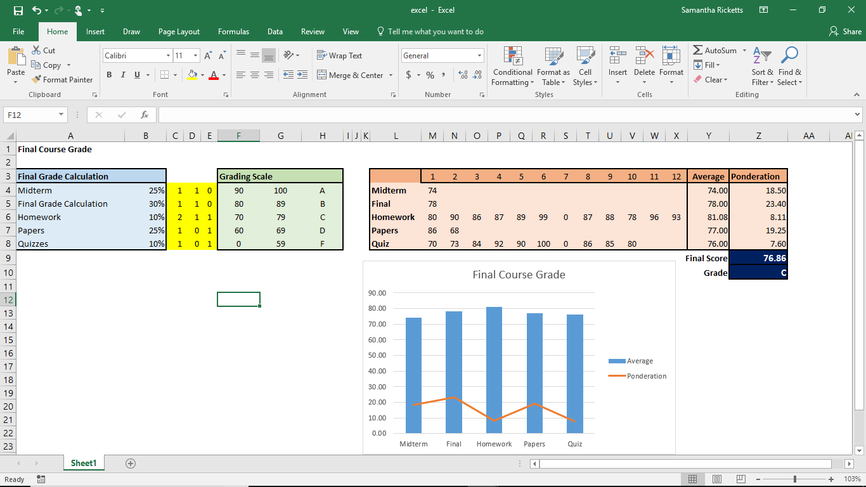Click the Paste clipboard icon
This screenshot has height=487, width=866.
point(16,56)
